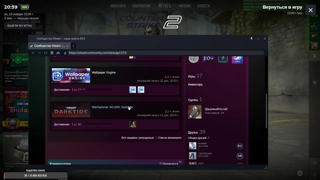Open overlay settings sliders icon
The width and height of the screenshot is (320, 180).
[300, 173]
